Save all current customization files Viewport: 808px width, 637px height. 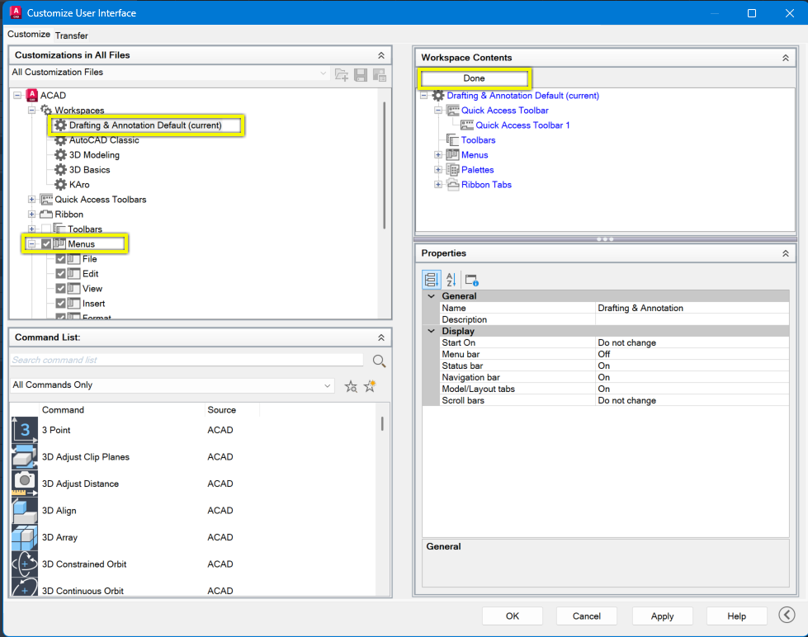click(x=361, y=74)
